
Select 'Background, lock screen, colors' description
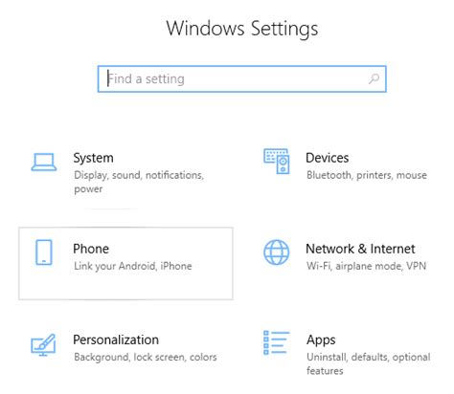(x=146, y=357)
